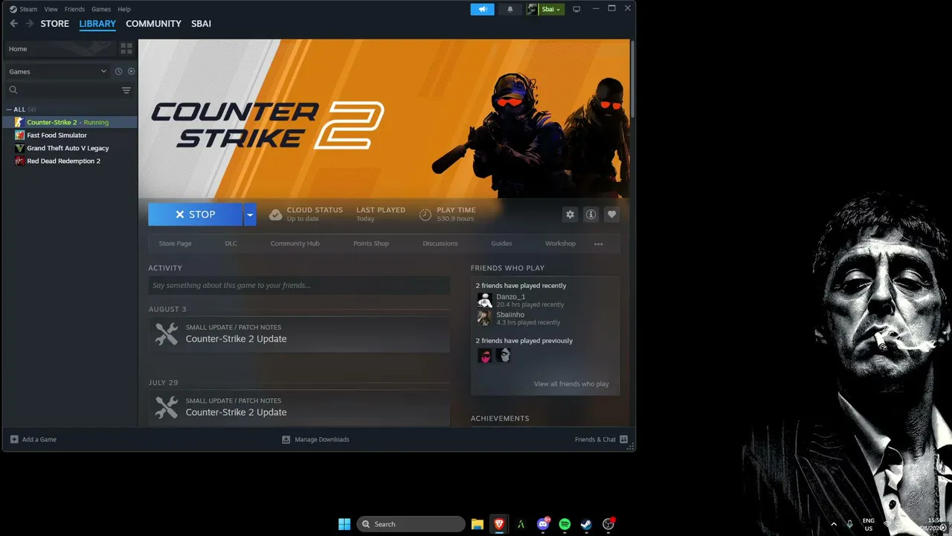952x536 pixels.
Task: Open the Points Shop link
Action: (x=371, y=243)
